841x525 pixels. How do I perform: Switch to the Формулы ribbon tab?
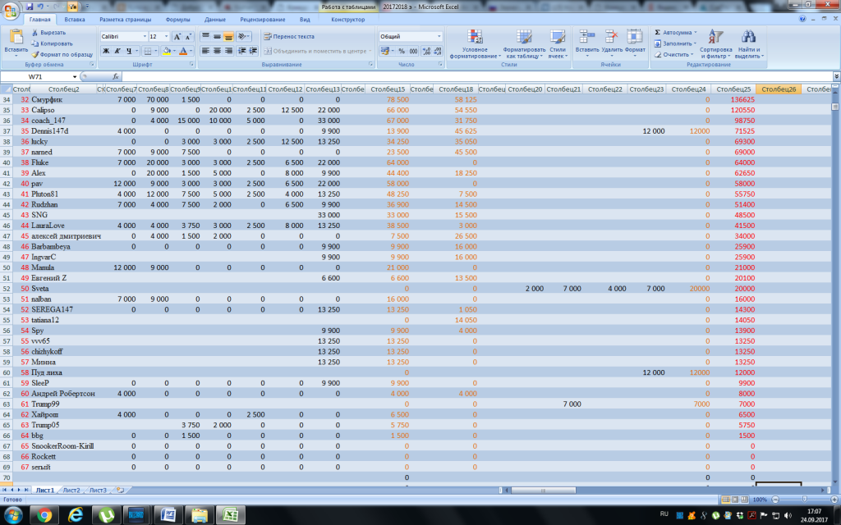[x=177, y=19]
